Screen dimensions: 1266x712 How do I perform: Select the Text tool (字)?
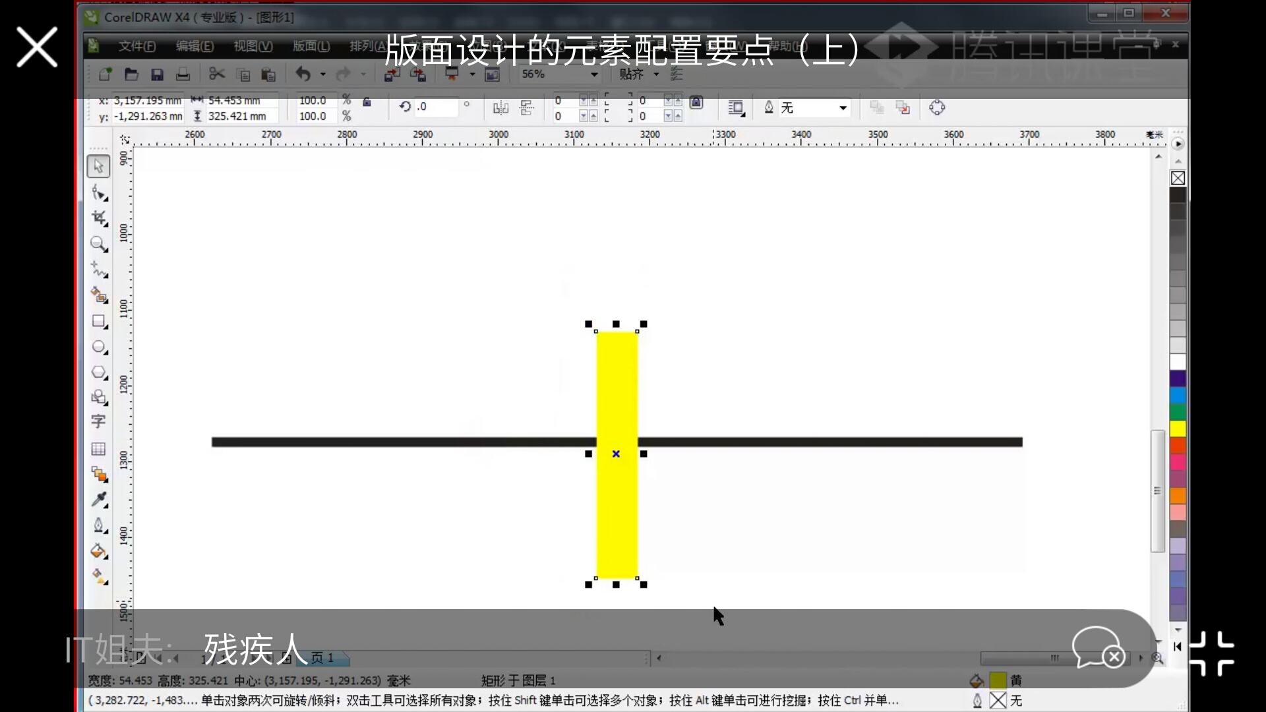tap(99, 422)
